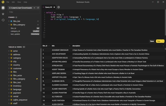Select the ALASKA PHANTOM title cell
Viewport: 166px width, 106px height.
[59, 93]
